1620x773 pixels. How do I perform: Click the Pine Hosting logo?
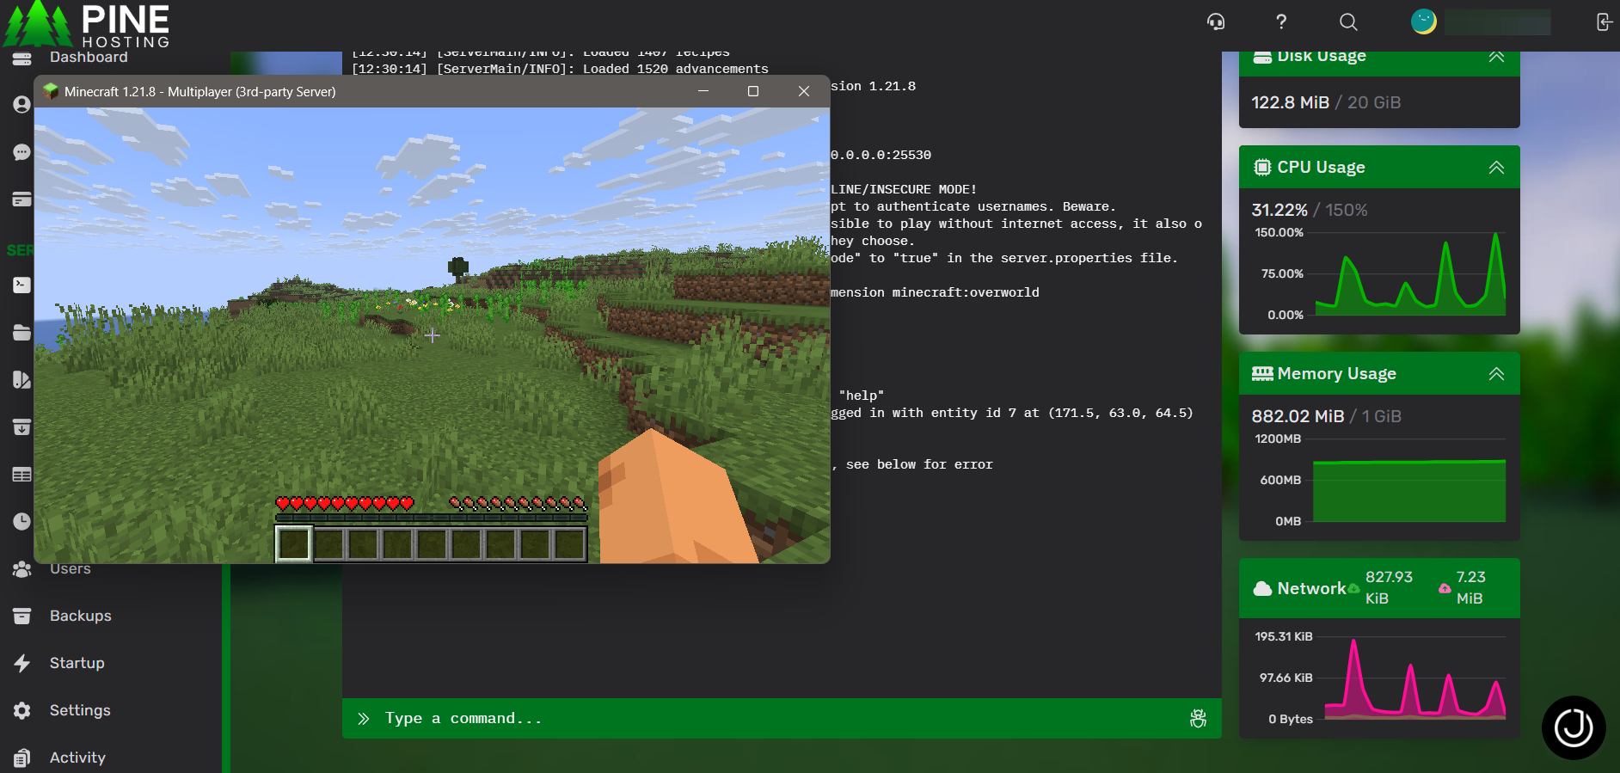(86, 24)
